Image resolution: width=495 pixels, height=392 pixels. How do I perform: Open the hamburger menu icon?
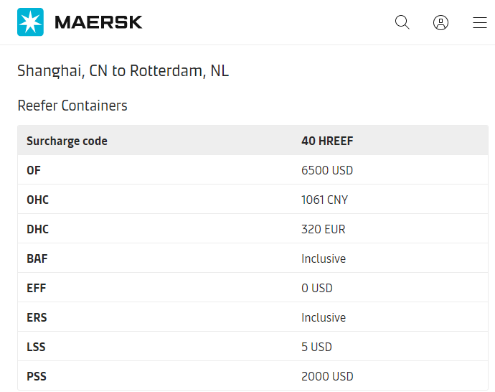tap(480, 22)
